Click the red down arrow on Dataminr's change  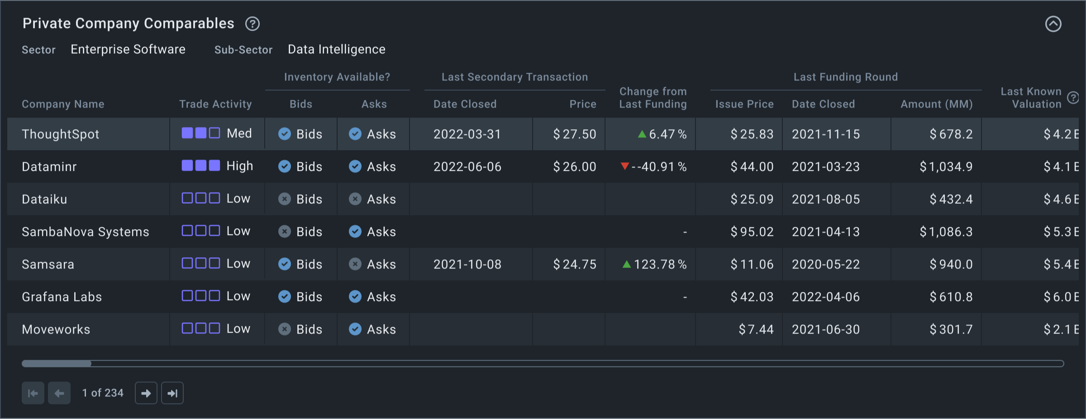click(626, 166)
